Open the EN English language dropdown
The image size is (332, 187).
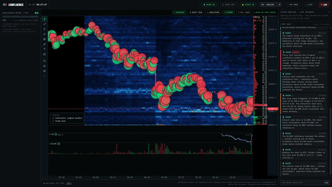pos(271,5)
